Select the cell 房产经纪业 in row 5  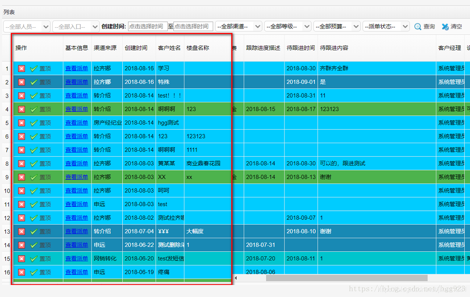108,123
